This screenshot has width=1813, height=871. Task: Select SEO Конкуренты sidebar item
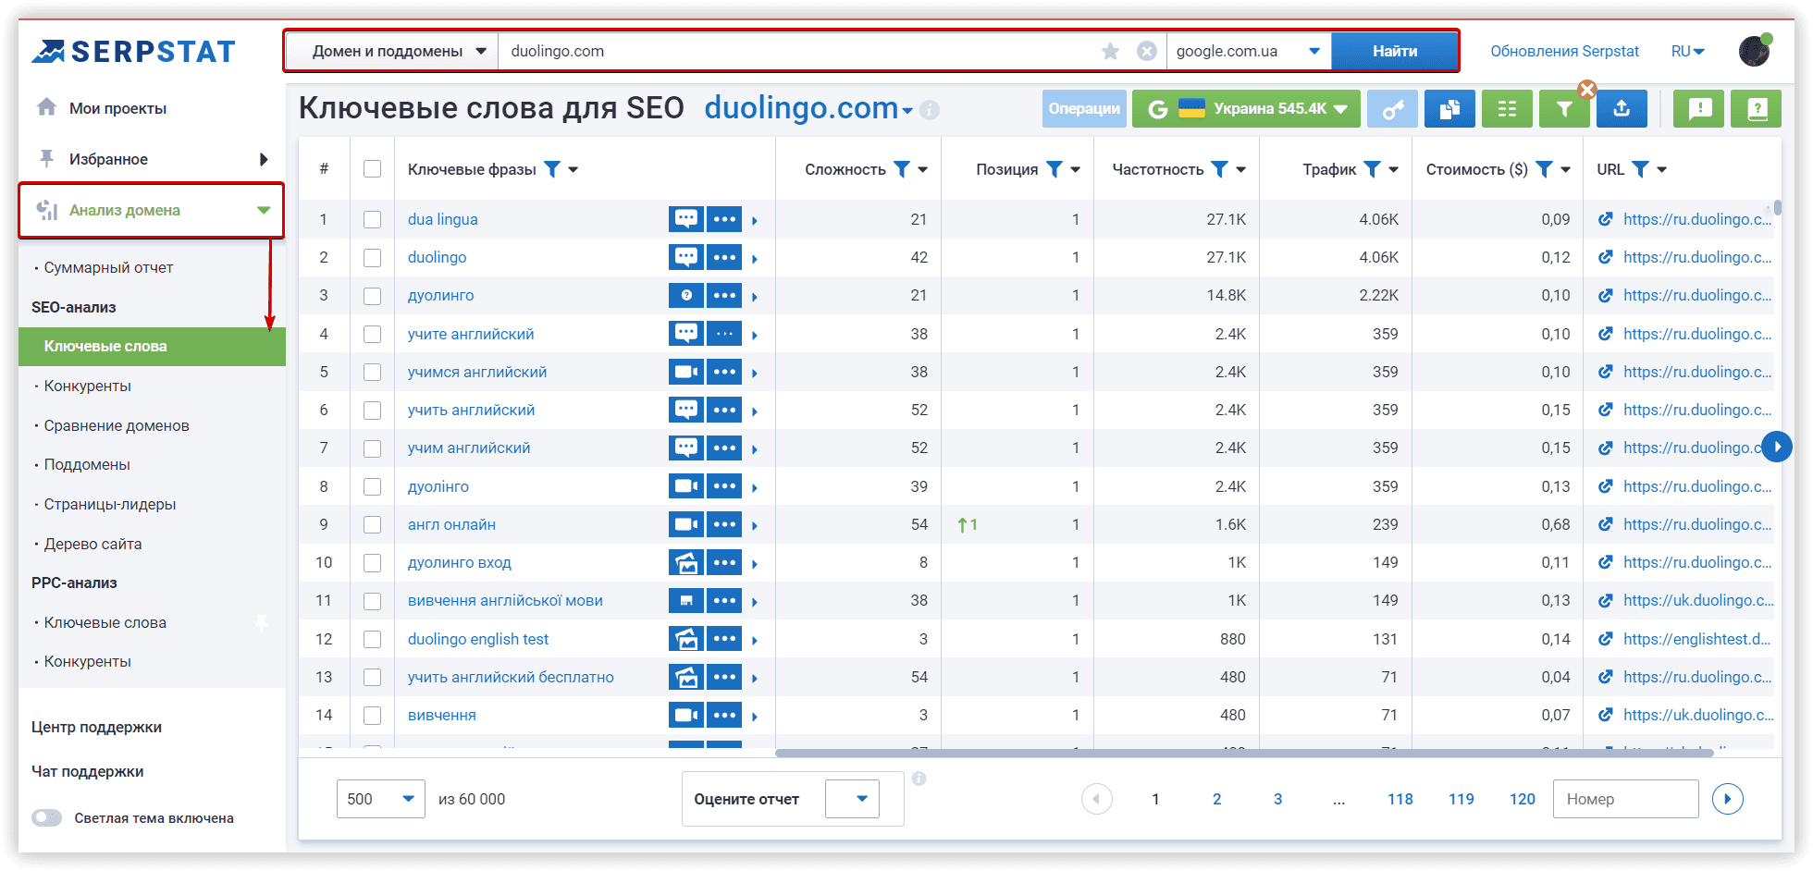[88, 386]
